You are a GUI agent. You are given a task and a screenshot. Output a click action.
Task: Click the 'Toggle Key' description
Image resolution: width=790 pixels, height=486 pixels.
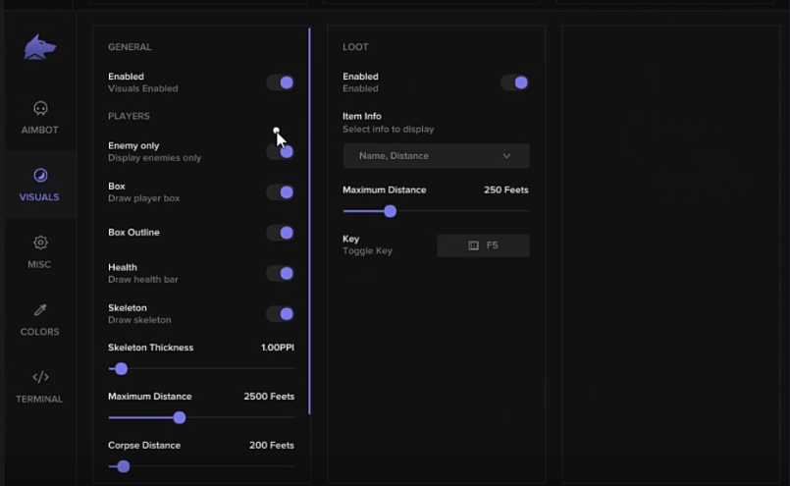coord(367,251)
